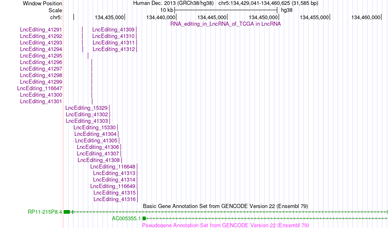Screen dimensions: 388x228
Task: Click the LncEditing_41304 label
Action: (95, 134)
